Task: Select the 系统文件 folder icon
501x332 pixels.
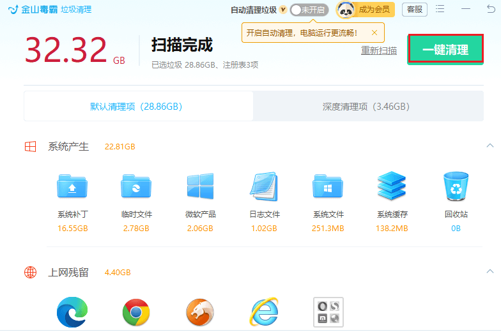Action: pyautogui.click(x=328, y=186)
